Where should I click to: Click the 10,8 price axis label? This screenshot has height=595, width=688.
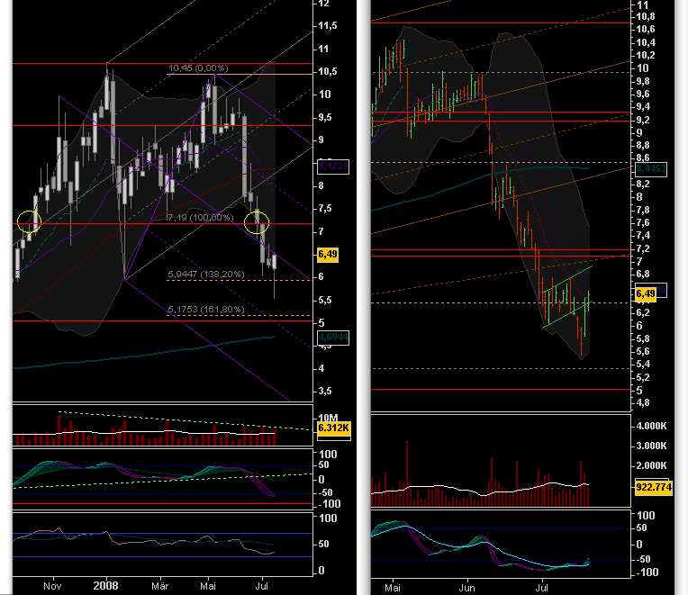646,17
